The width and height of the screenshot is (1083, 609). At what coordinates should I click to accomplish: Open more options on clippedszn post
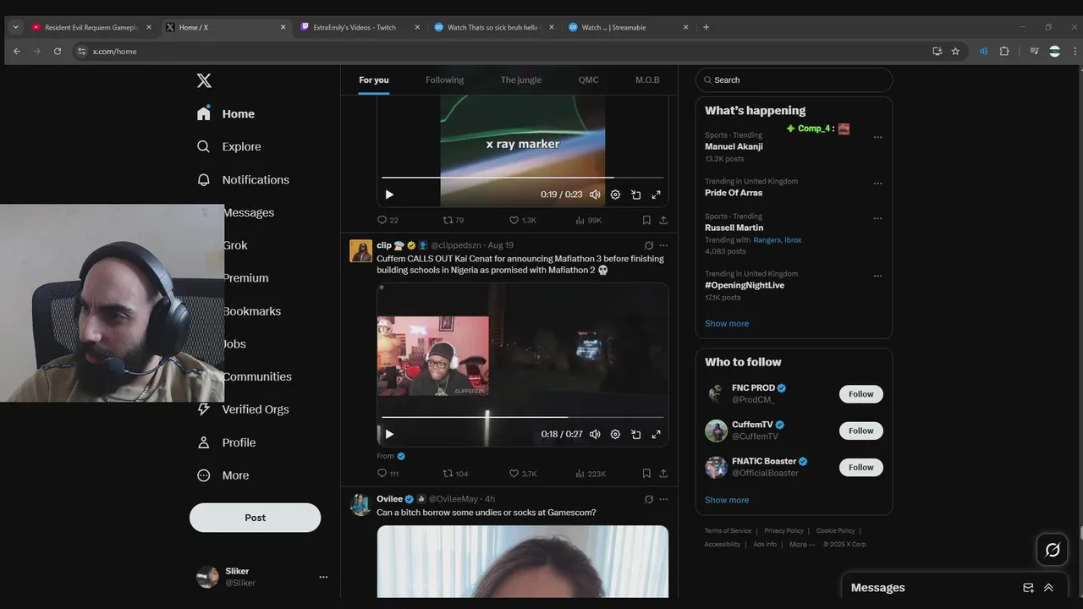point(663,245)
